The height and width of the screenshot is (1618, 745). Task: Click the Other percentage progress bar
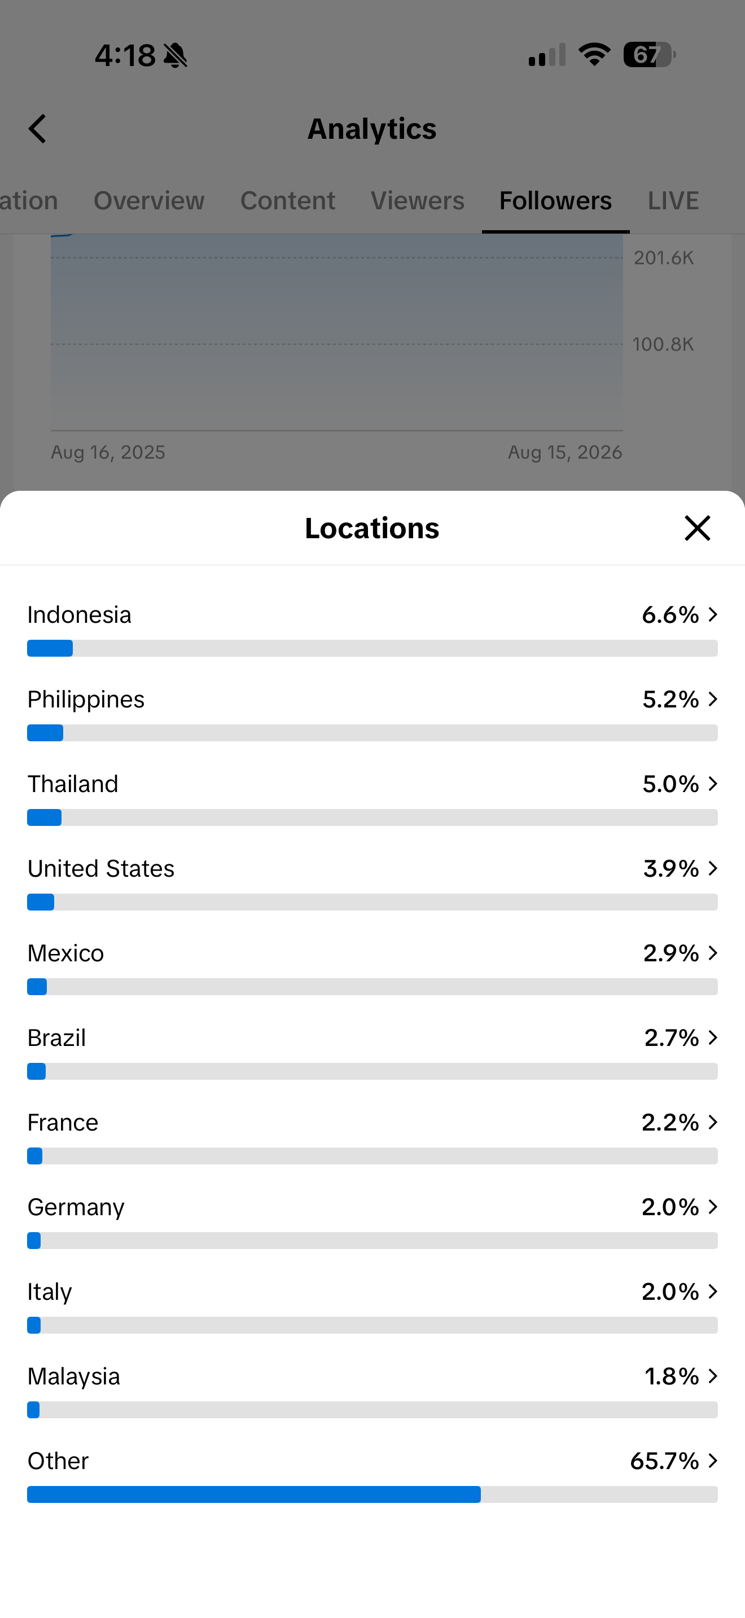[373, 1494]
